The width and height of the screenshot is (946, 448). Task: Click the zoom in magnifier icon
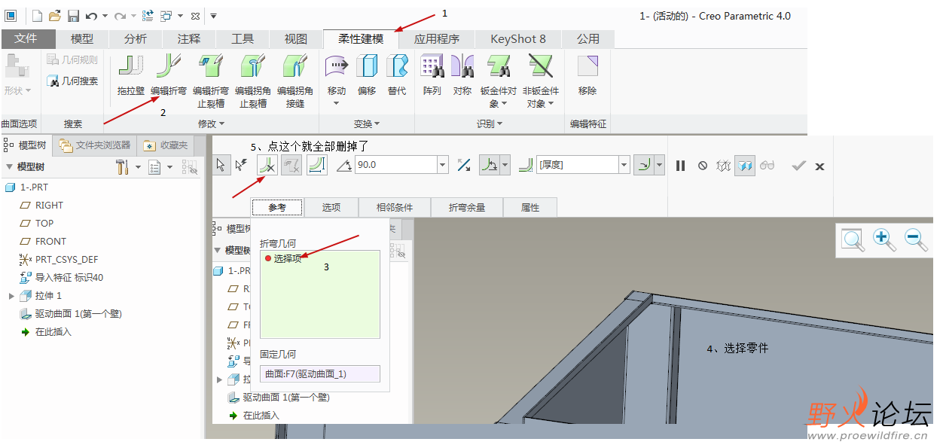(x=884, y=240)
